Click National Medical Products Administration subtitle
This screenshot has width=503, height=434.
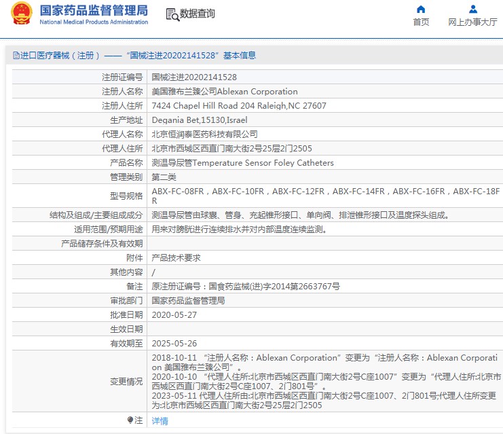pos(94,22)
